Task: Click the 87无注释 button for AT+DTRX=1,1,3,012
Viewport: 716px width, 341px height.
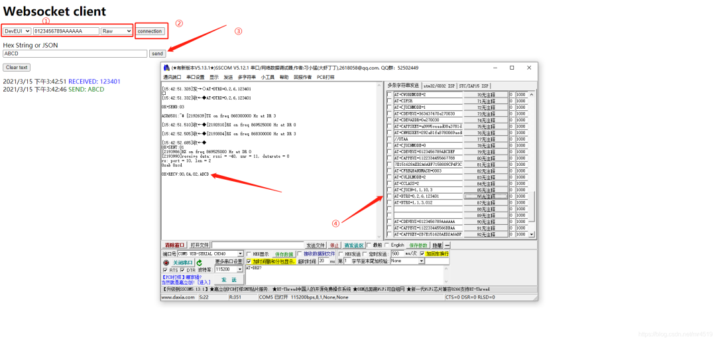Action: click(x=486, y=202)
